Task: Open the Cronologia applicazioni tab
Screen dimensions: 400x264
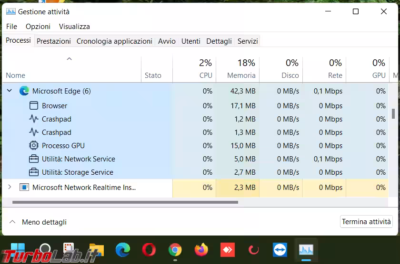Action: pos(114,41)
